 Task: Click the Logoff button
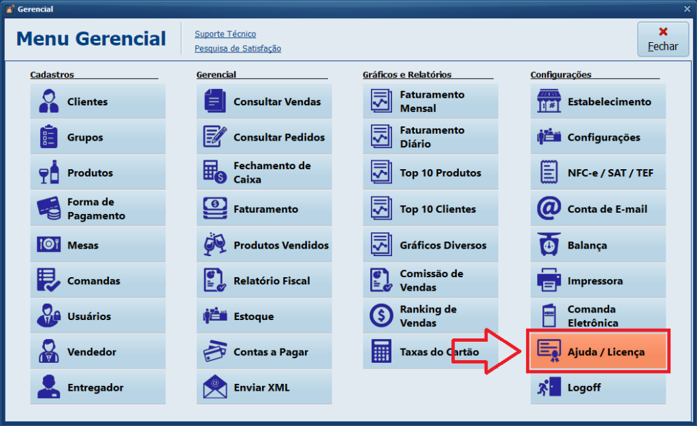(598, 387)
